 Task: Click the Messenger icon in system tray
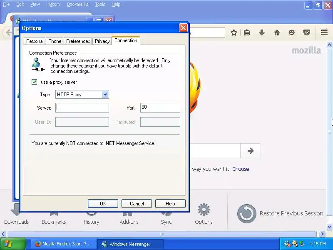287,244
